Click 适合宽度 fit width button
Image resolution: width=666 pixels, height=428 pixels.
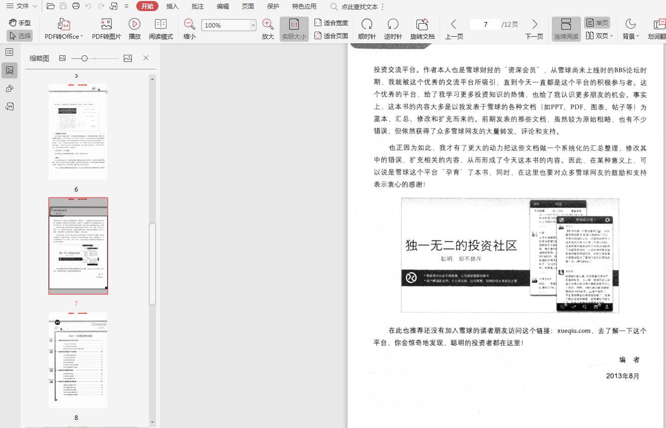click(331, 23)
